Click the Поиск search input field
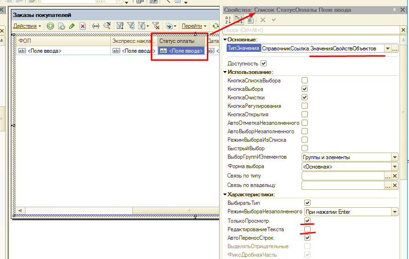 (311, 30)
